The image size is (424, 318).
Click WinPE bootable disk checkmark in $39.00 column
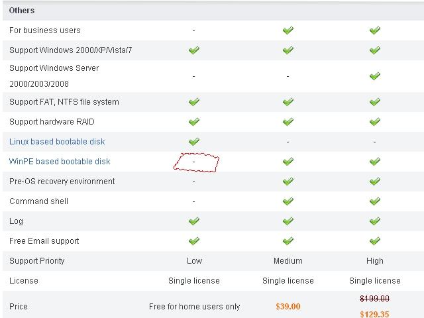coord(288,162)
